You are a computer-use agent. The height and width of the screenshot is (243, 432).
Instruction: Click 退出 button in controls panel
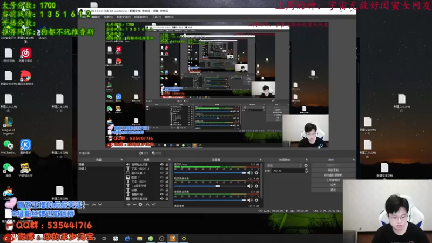coord(333,190)
